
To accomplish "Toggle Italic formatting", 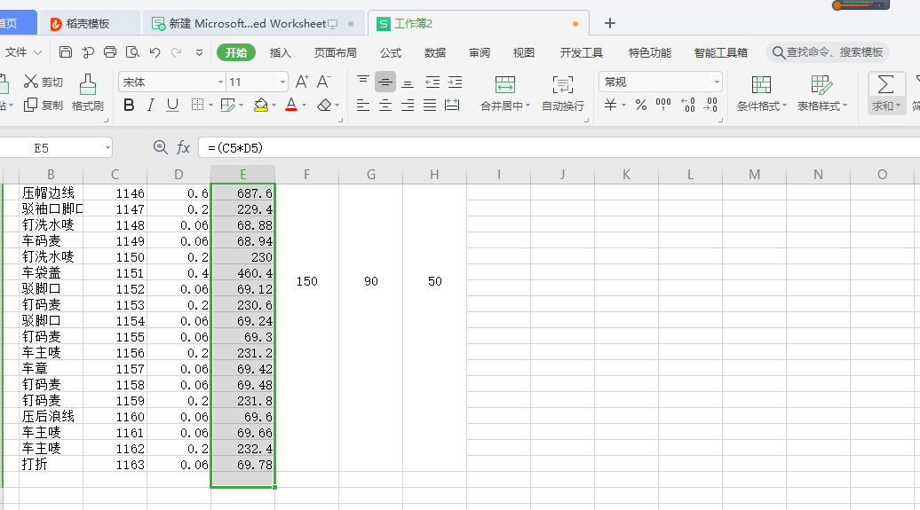I will pos(151,105).
